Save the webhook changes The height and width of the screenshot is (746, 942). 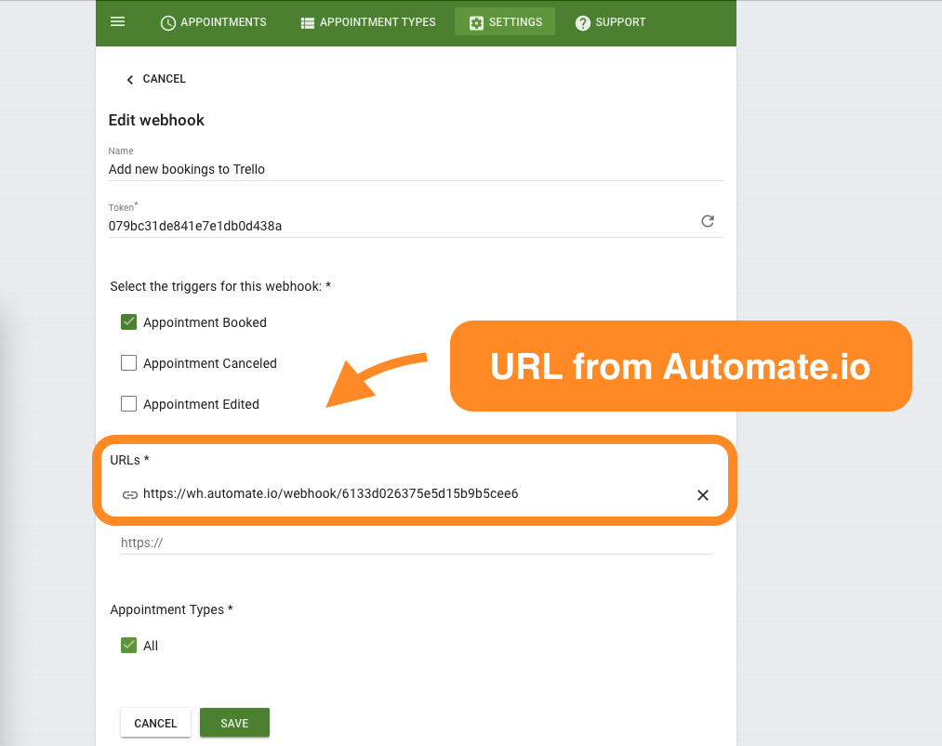click(234, 723)
